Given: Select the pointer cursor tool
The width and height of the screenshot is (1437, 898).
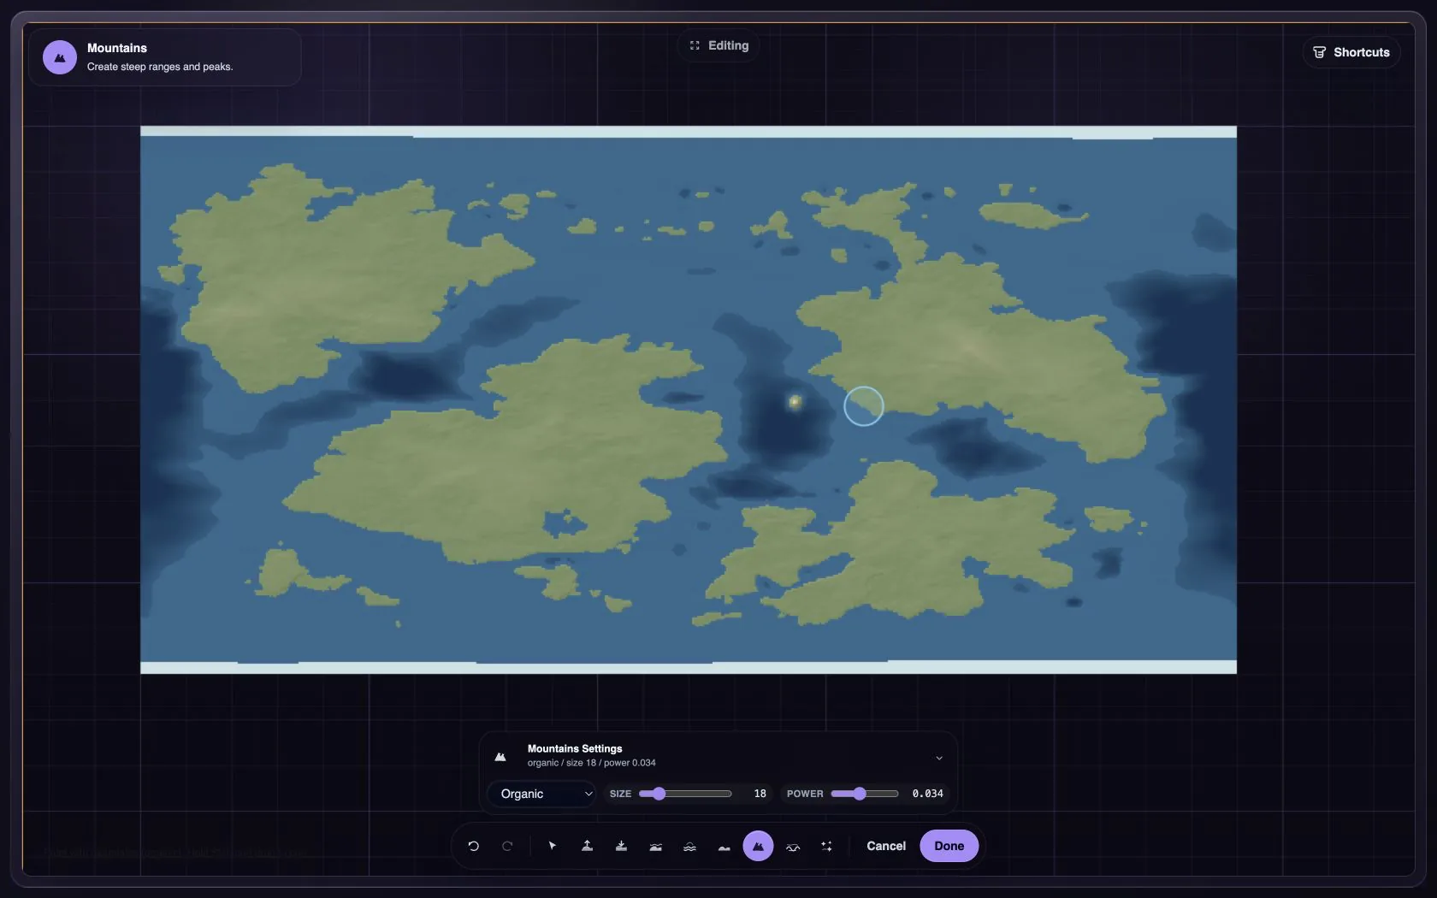Looking at the screenshot, I should click(x=553, y=846).
